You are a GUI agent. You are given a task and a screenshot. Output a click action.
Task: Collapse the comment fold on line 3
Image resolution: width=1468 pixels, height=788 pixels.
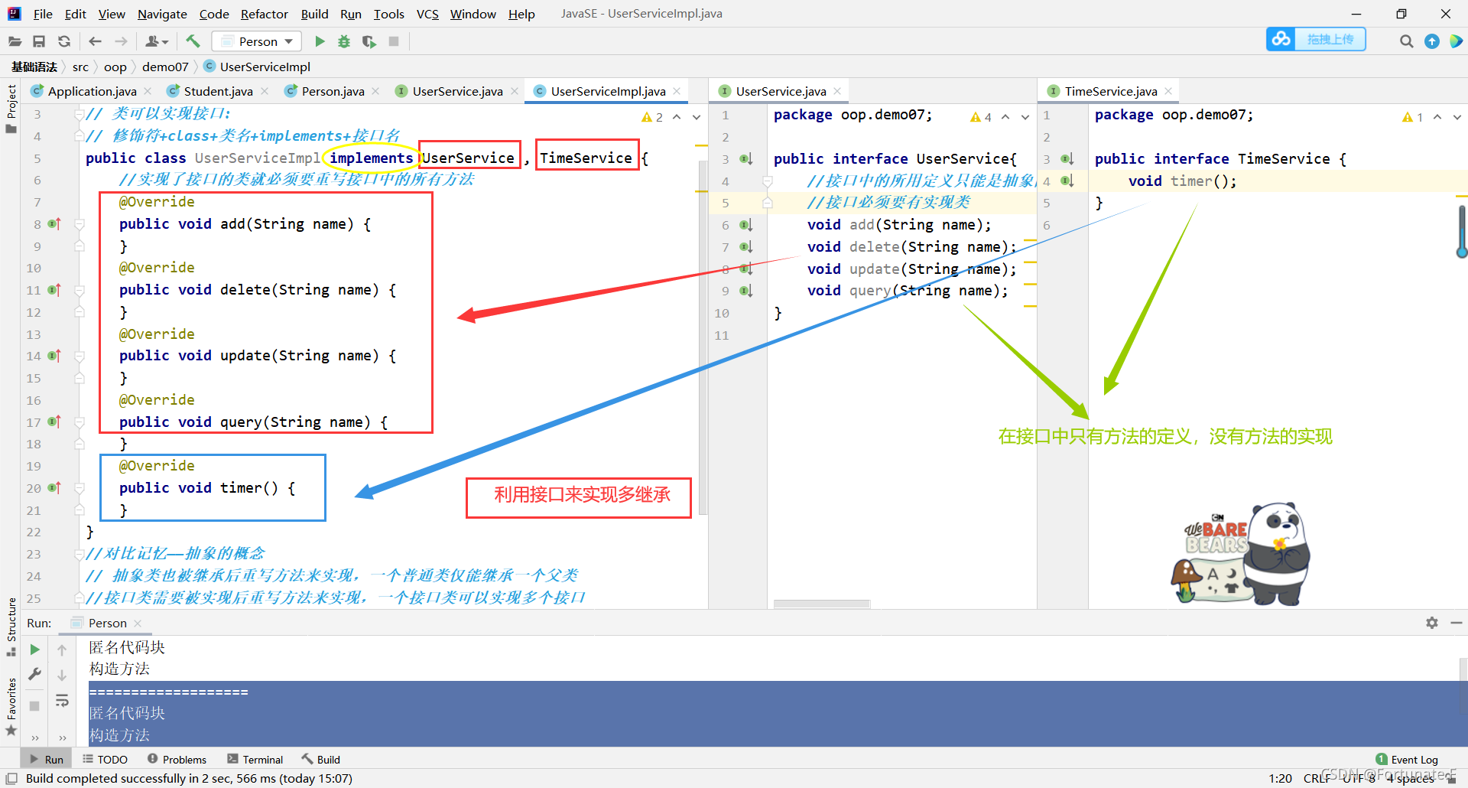[79, 114]
